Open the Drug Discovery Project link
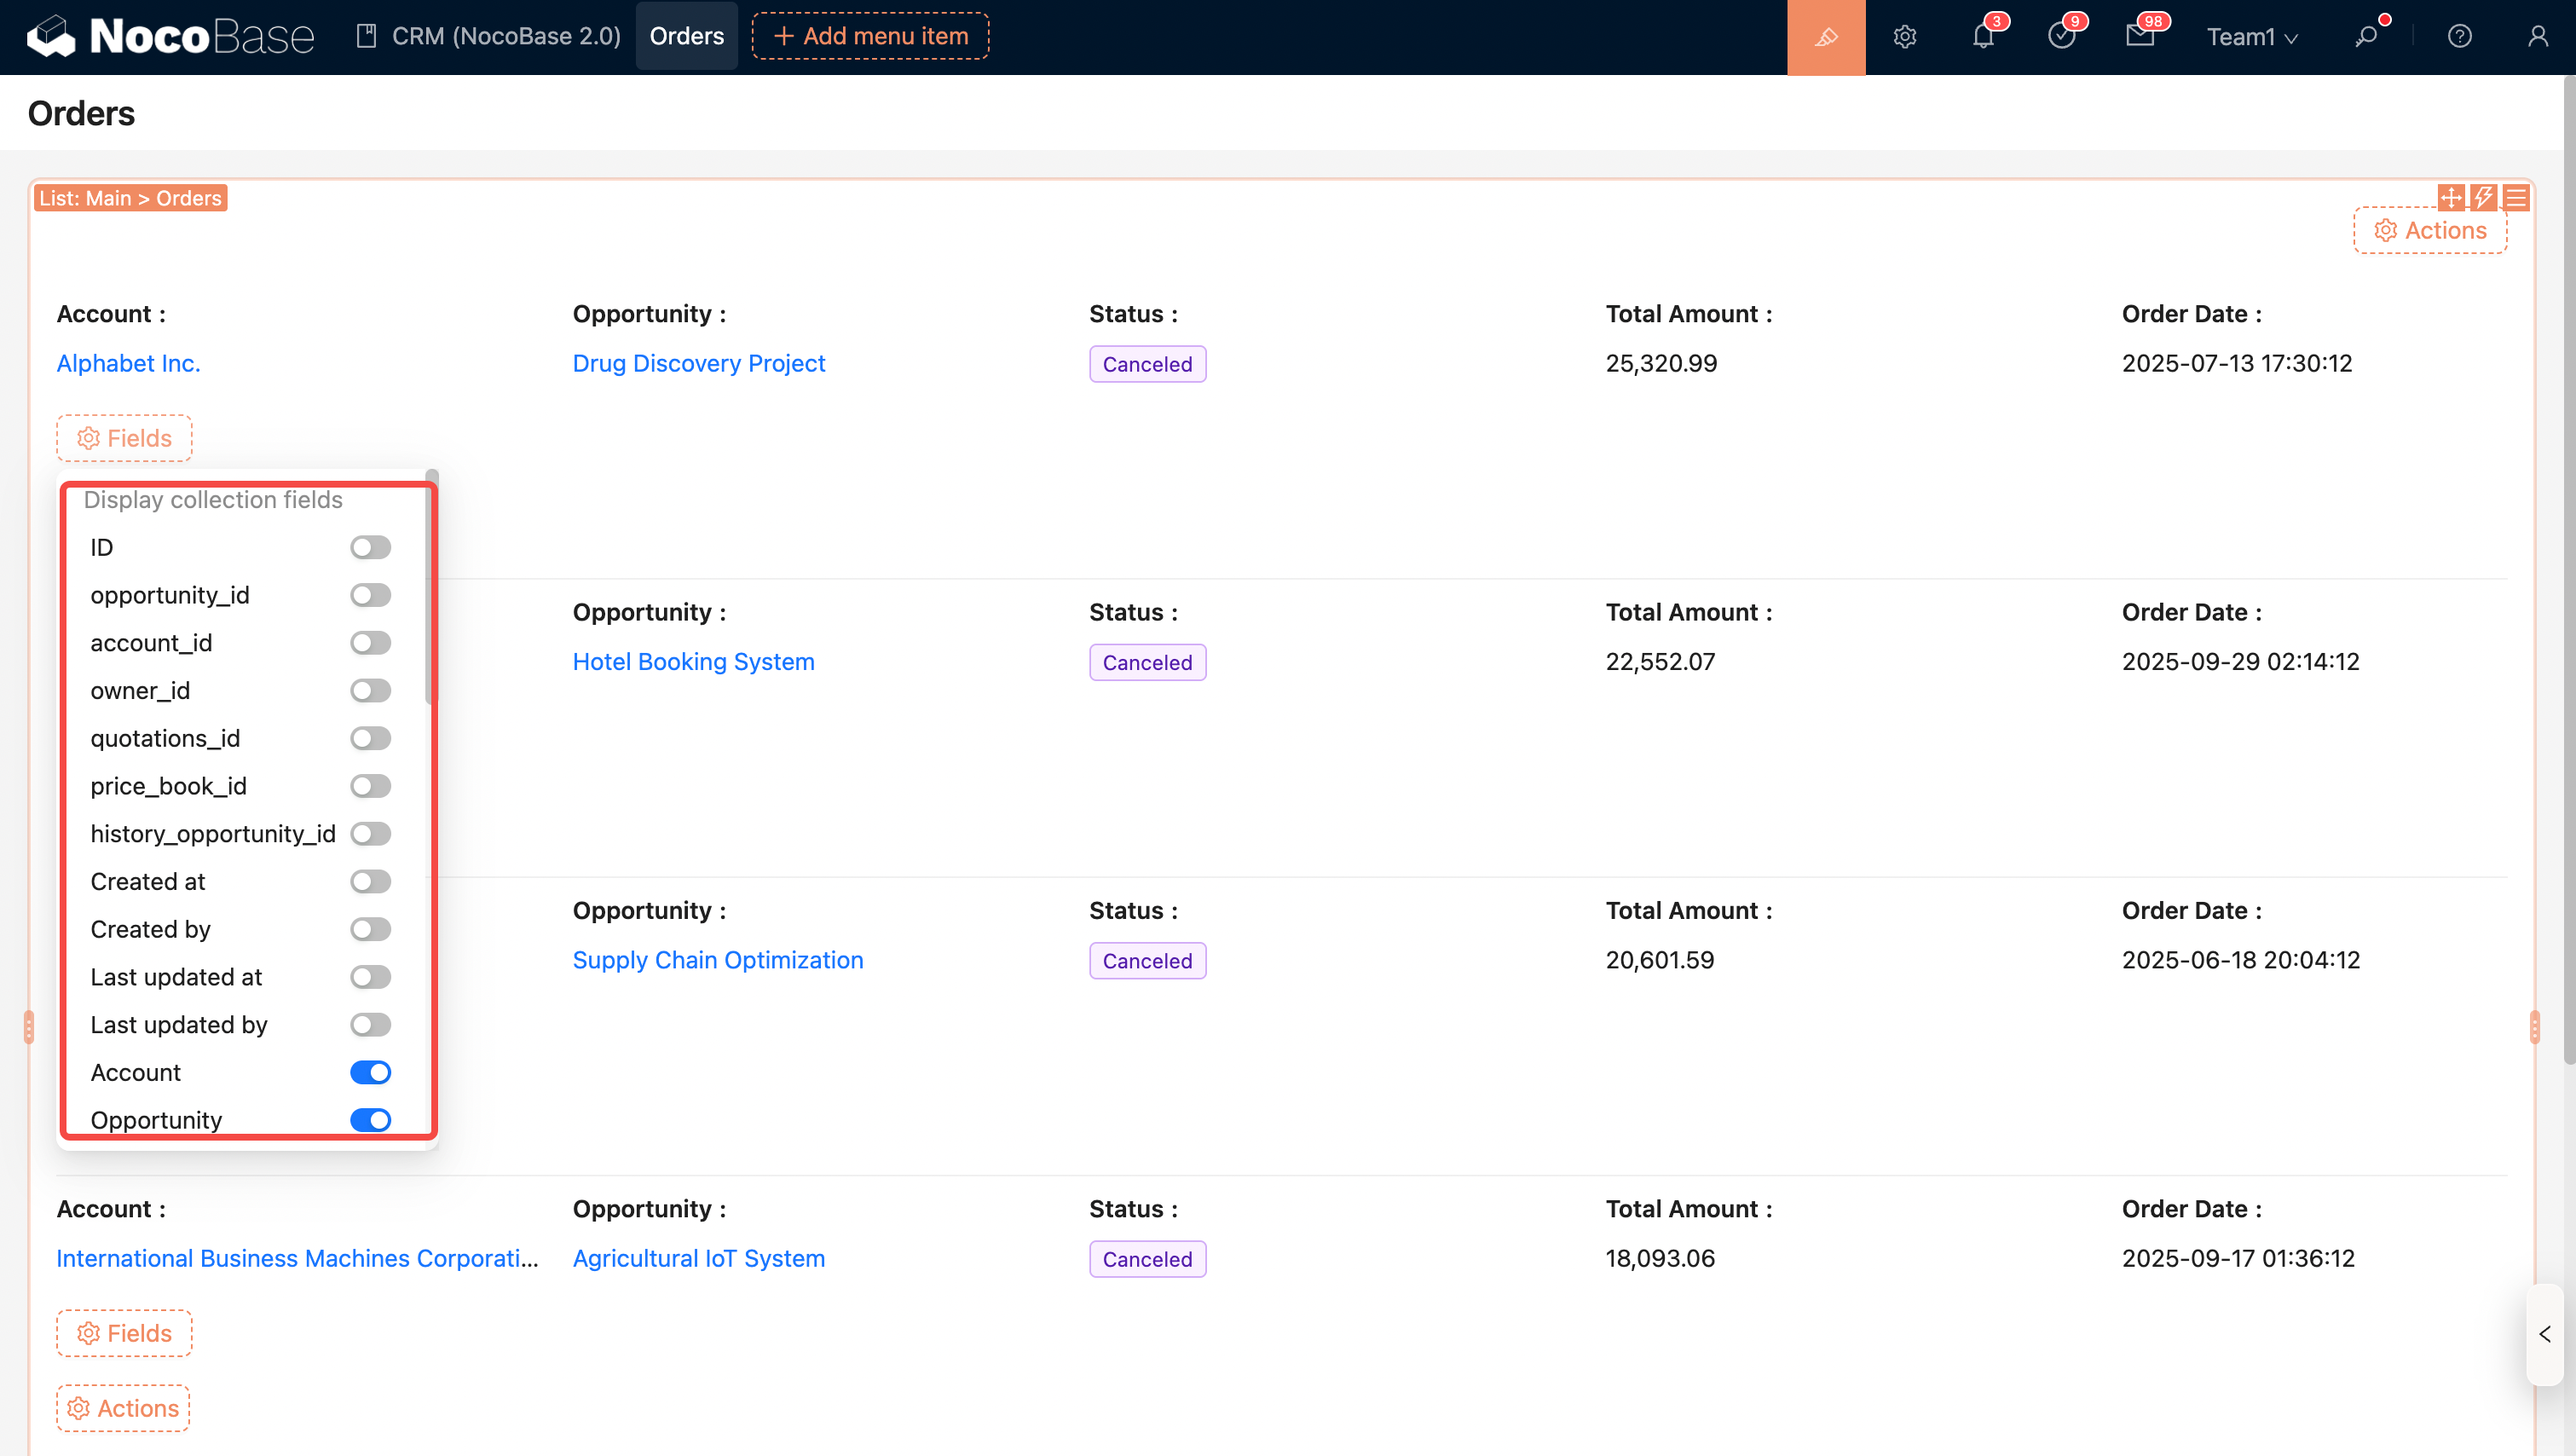This screenshot has width=2576, height=1456. pos(698,363)
